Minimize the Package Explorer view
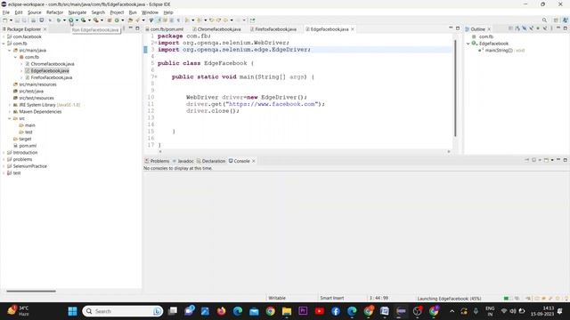570x320 pixels. click(x=131, y=28)
